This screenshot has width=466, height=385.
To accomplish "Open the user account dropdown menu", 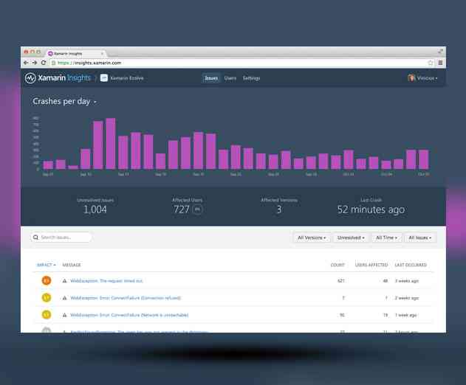I will [x=422, y=78].
